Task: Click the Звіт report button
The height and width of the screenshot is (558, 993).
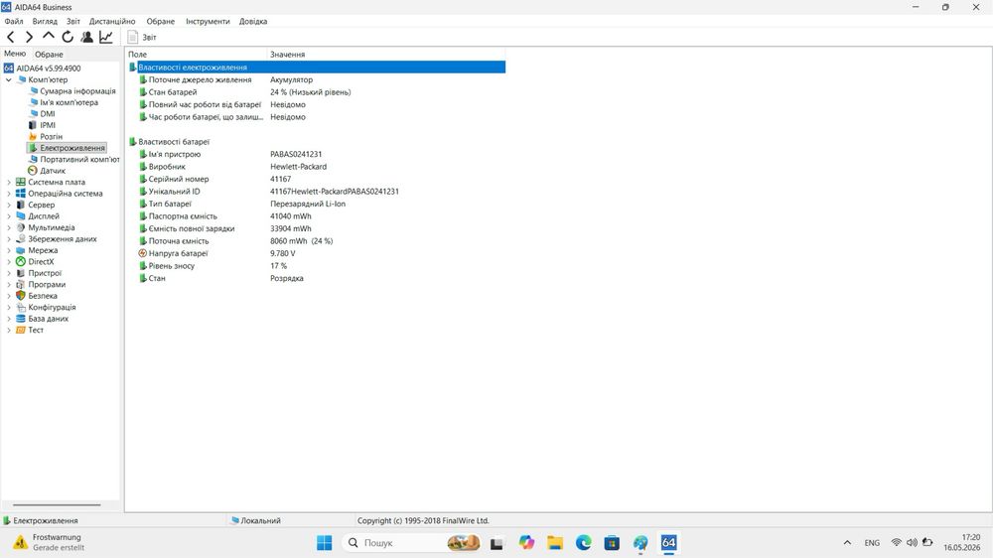Action: point(142,38)
